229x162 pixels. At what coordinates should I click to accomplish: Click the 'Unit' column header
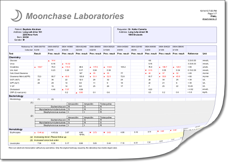point(205,54)
